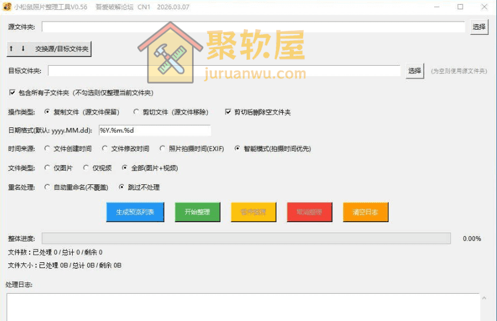Click the 整体进度 progress bar
The image size is (497, 321).
pyautogui.click(x=246, y=238)
